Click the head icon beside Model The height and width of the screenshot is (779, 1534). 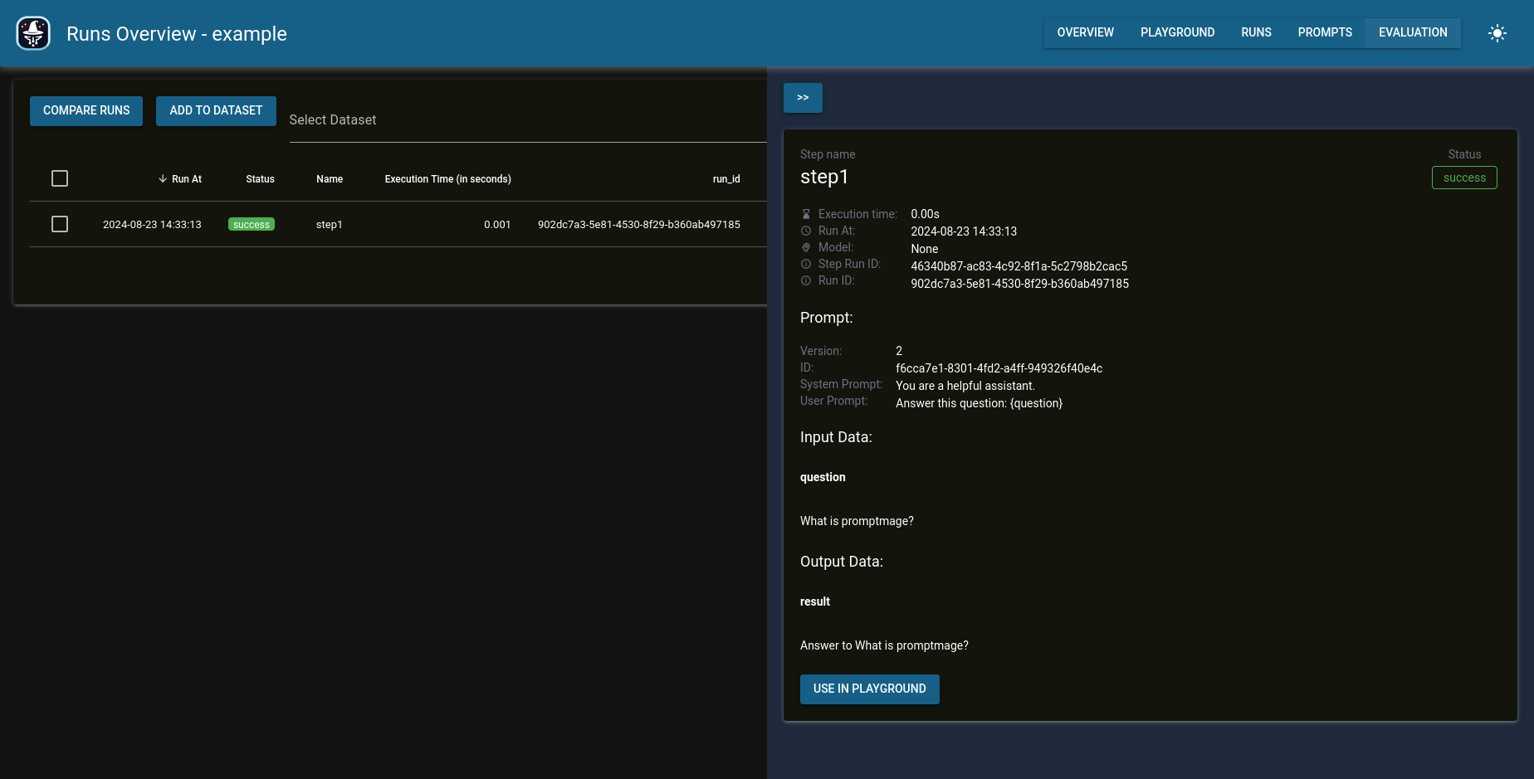806,247
